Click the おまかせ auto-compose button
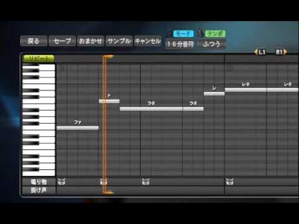Viewport: 299px width, 224px height. click(x=90, y=41)
